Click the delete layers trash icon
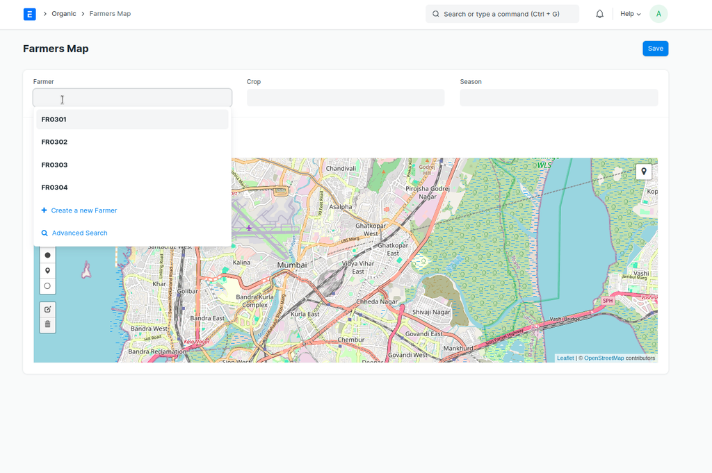Image resolution: width=712 pixels, height=473 pixels. (47, 324)
